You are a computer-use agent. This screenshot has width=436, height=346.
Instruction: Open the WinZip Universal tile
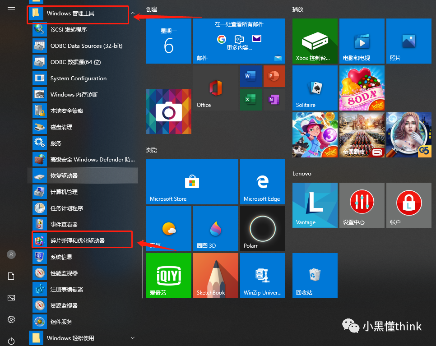(x=263, y=276)
